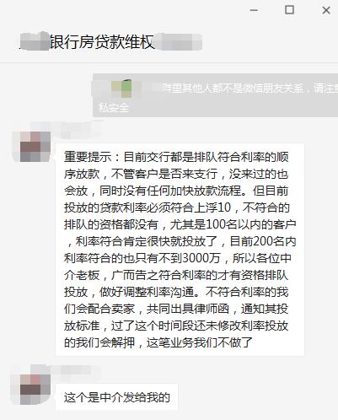Open the 银行房贷款维权 group chat title
The image size is (338, 420).
coord(102,42)
